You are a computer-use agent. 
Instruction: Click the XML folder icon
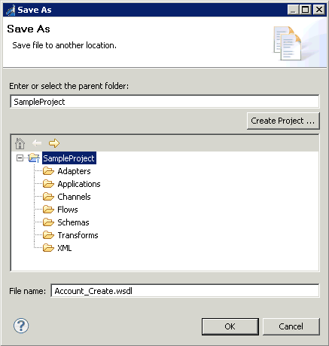click(48, 248)
